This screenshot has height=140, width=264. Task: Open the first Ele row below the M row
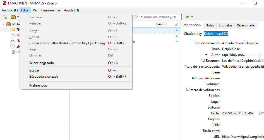tap(13, 41)
